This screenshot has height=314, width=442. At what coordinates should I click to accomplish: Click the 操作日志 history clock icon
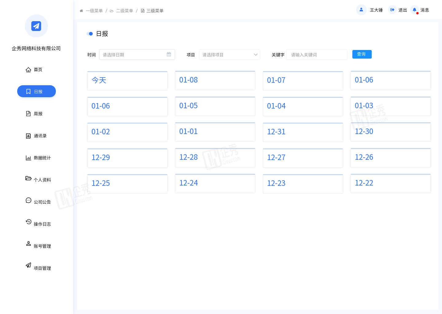pos(29,222)
